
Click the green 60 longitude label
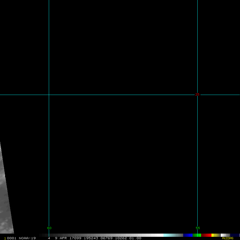[x=49, y=228]
